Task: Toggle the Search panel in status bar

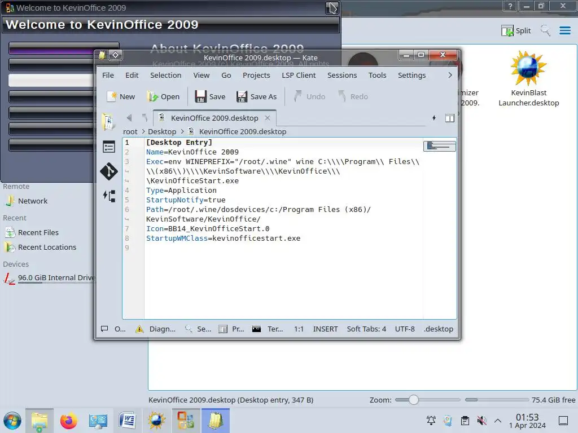Action: coord(198,329)
